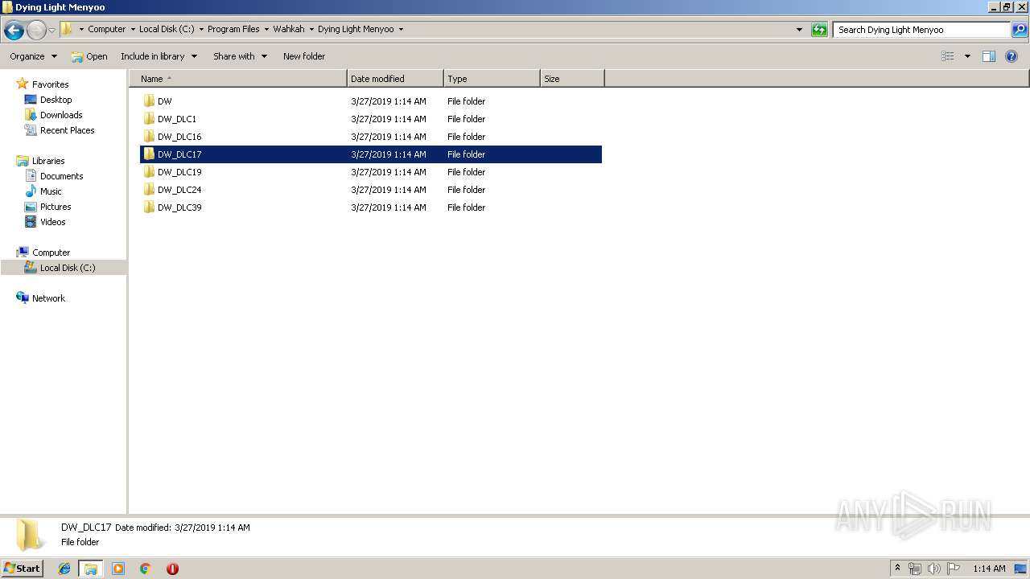Open Include in library dropdown
This screenshot has width=1030, height=579.
click(159, 56)
